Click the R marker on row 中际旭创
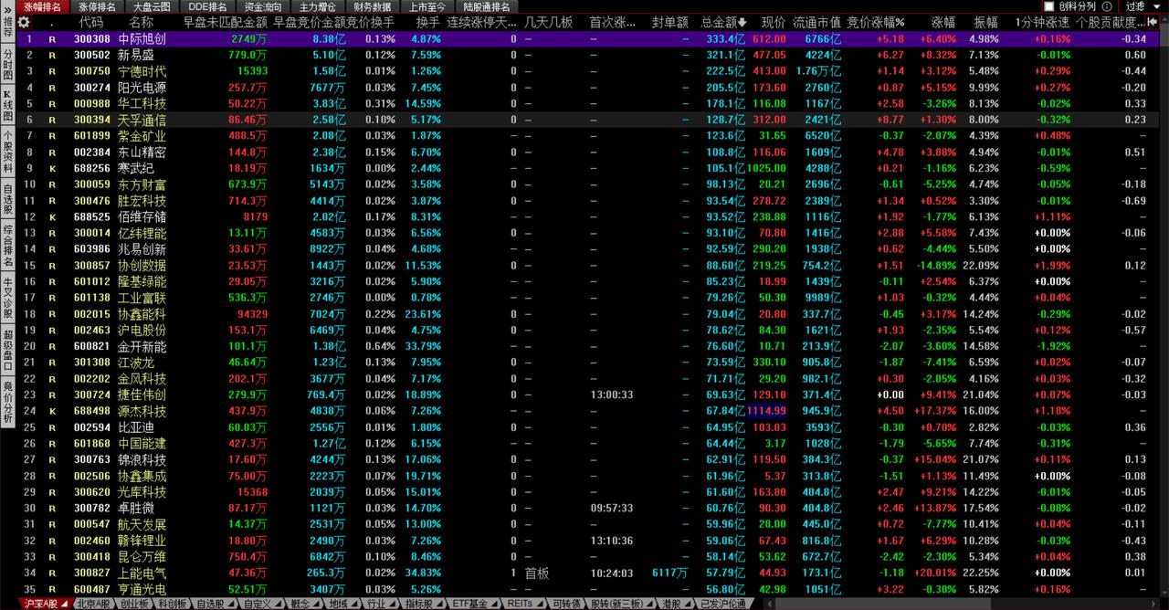The width and height of the screenshot is (1169, 610). tap(52, 39)
